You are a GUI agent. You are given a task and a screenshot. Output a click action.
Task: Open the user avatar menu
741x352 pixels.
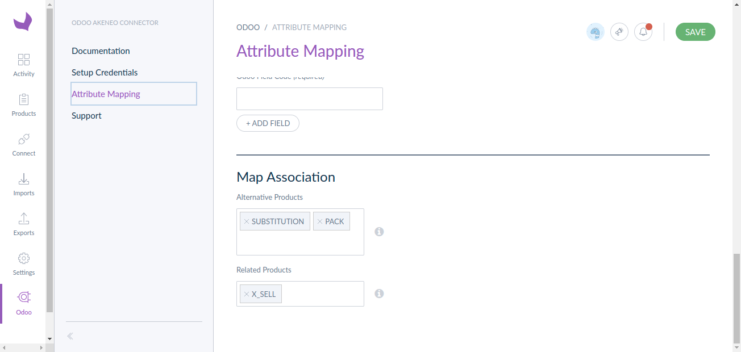point(596,32)
